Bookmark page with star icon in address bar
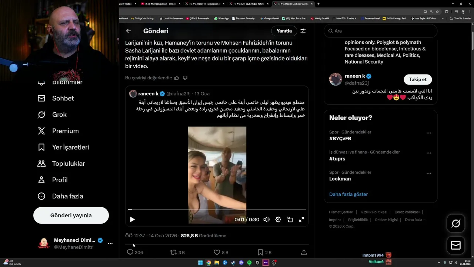 tap(437, 11)
